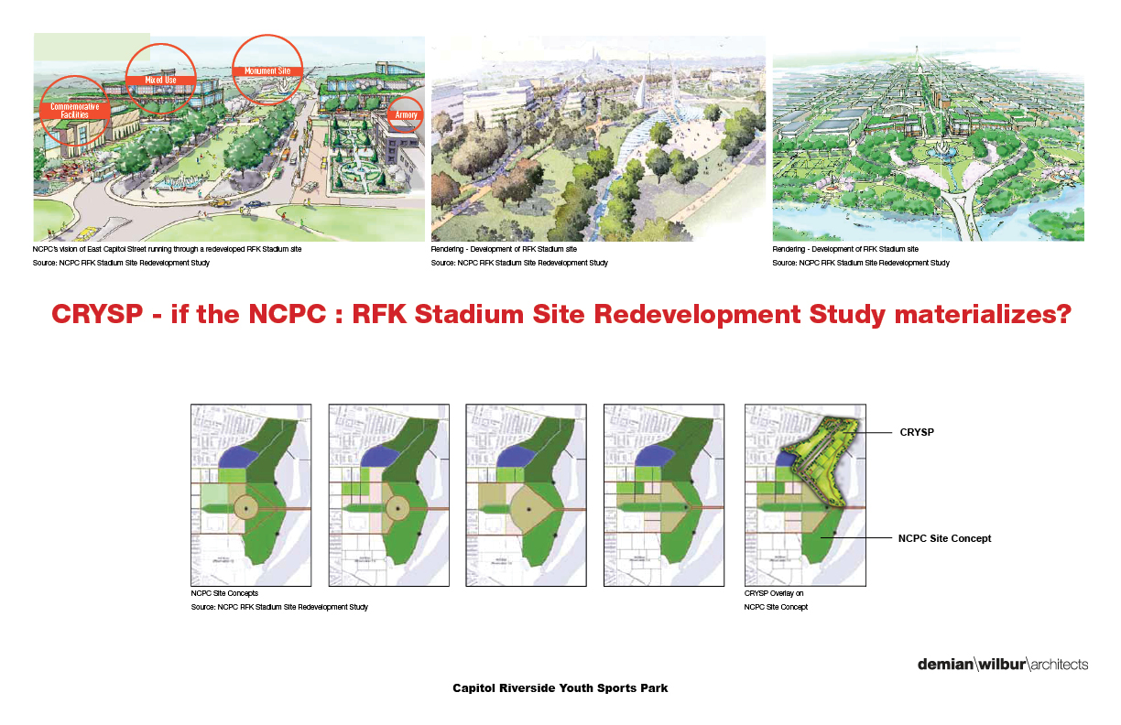The image size is (1121, 725).
Task: Select the source line under the right rendering caption
Action: pyautogui.click(x=861, y=263)
